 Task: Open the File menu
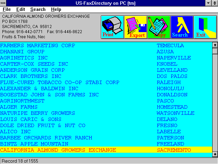(7, 9)
